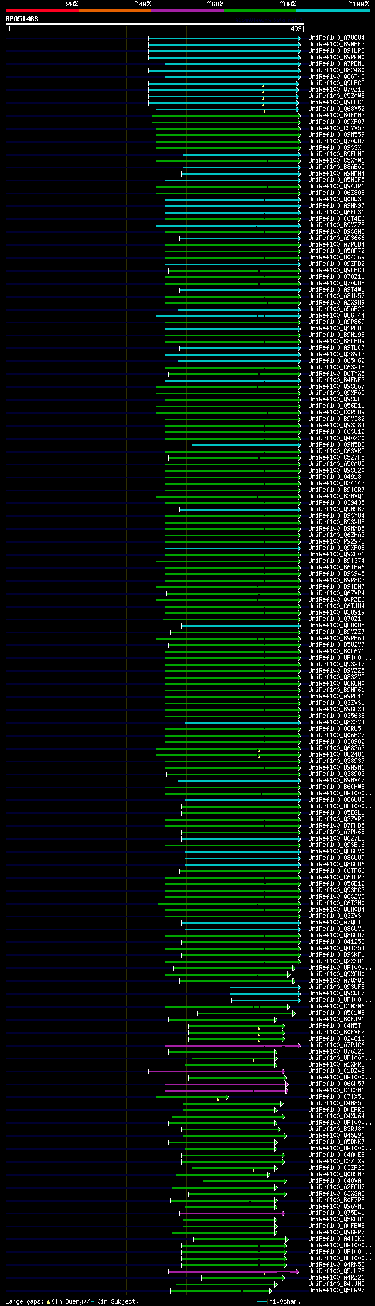The width and height of the screenshot is (375, 1306).
Task: Select the UniRef100_Q6GM57 label
Action: click(336, 1084)
